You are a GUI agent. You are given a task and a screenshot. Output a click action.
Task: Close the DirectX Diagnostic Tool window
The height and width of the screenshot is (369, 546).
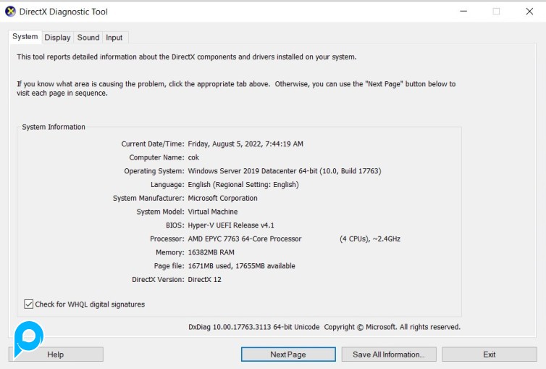tap(529, 12)
